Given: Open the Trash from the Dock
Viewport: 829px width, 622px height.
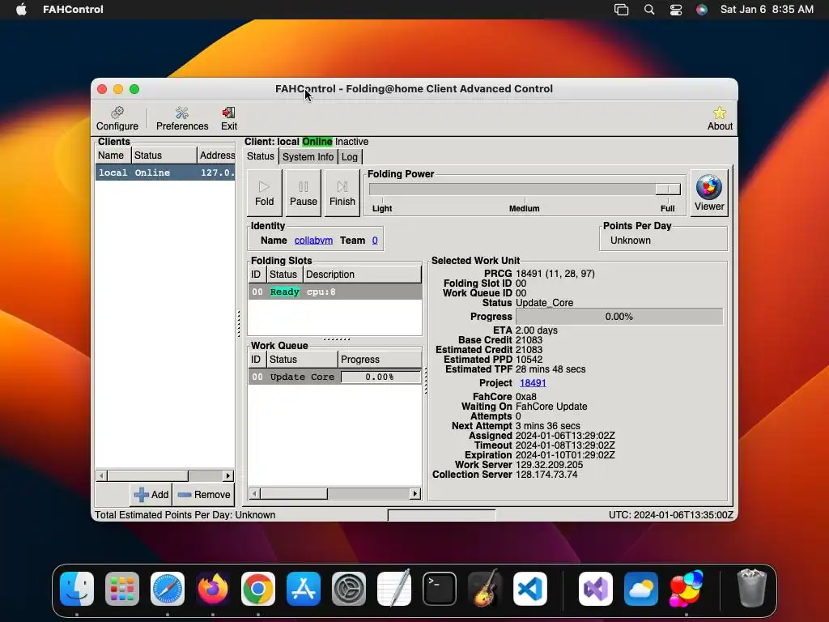Looking at the screenshot, I should (x=751, y=588).
